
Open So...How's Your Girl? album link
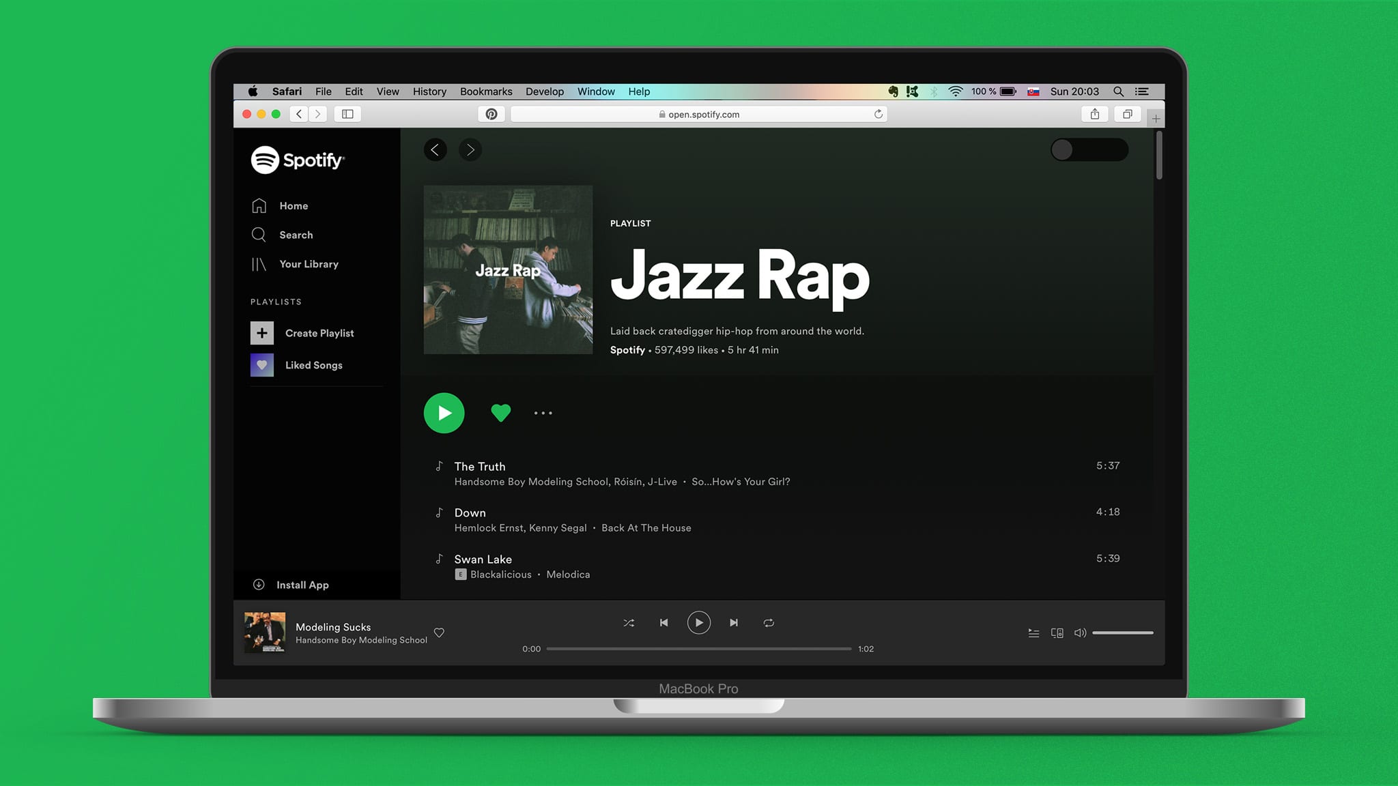tap(741, 482)
